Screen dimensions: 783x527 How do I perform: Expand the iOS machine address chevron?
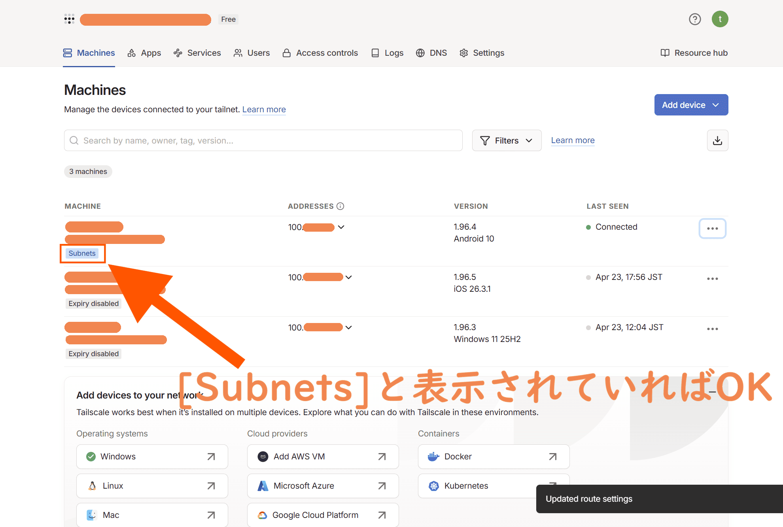click(349, 277)
